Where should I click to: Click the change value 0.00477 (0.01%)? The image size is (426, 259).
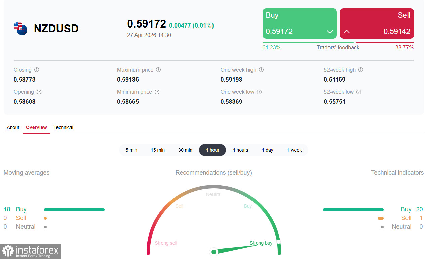click(x=191, y=25)
